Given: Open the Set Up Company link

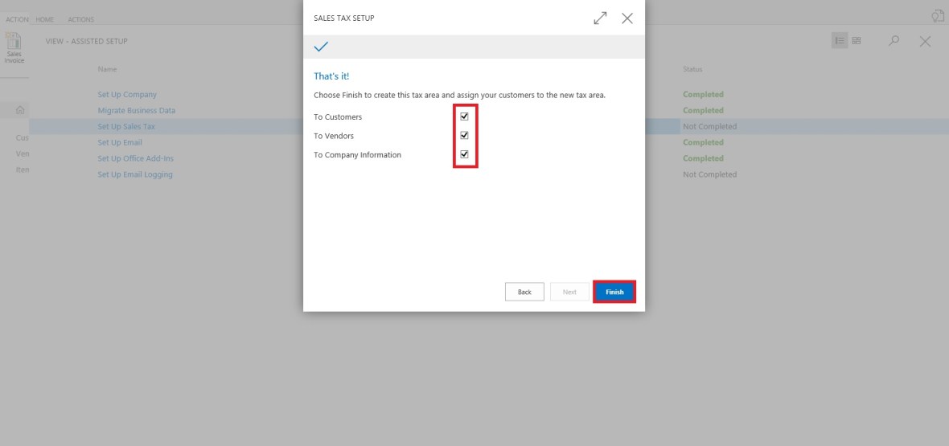Looking at the screenshot, I should [x=127, y=95].
